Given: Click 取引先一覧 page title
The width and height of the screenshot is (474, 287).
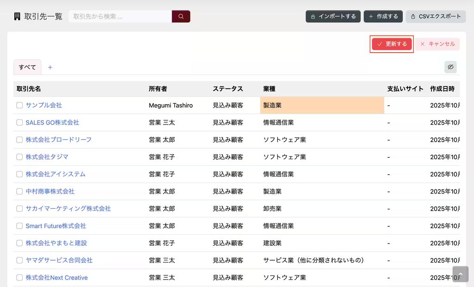Looking at the screenshot, I should coord(43,16).
